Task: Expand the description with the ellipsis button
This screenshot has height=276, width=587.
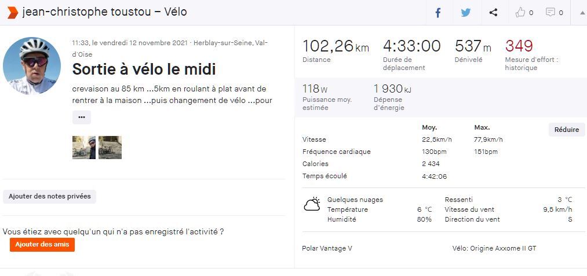Action: tap(82, 117)
